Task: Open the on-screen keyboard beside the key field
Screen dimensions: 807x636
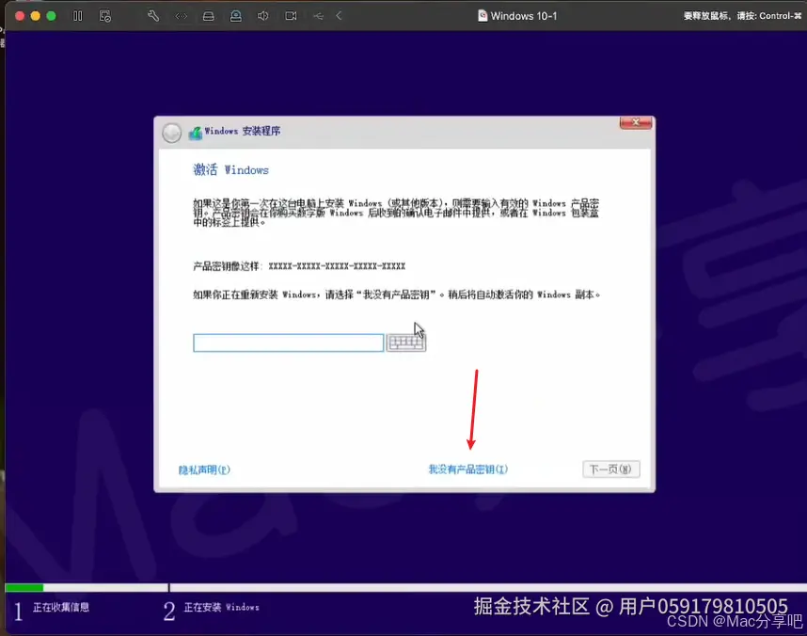Action: [405, 342]
